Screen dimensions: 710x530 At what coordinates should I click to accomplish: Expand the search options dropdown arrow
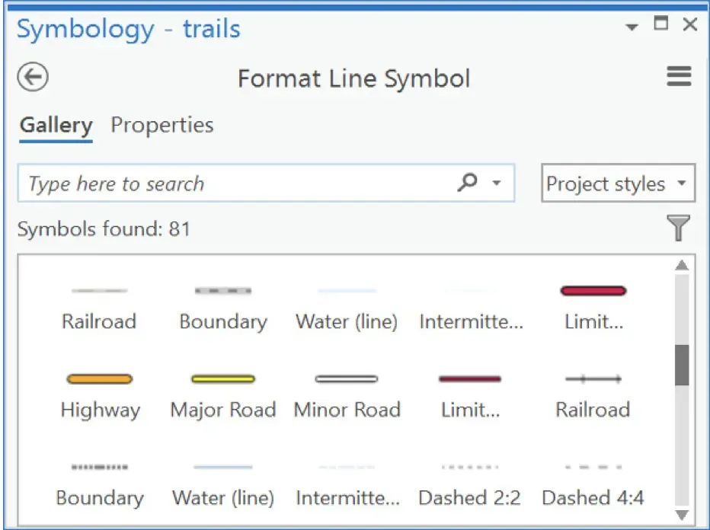497,184
